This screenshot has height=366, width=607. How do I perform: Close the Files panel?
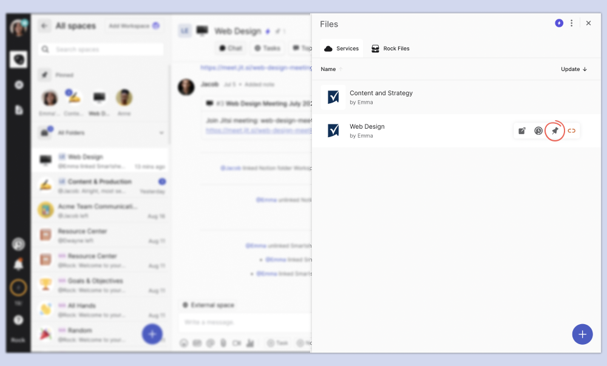tap(588, 23)
